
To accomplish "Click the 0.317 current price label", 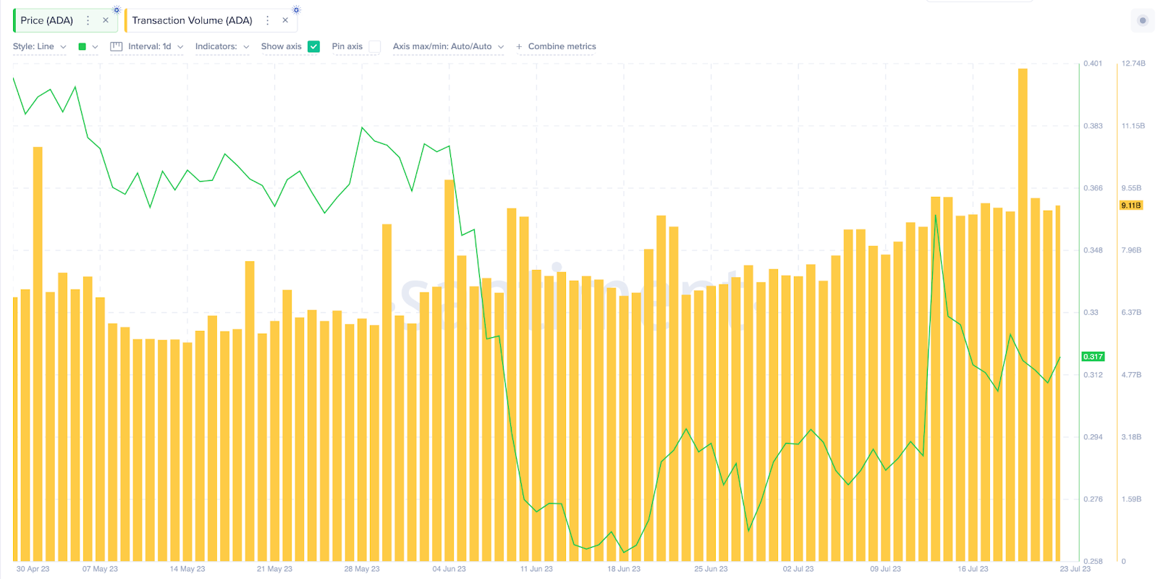I will click(x=1093, y=356).
